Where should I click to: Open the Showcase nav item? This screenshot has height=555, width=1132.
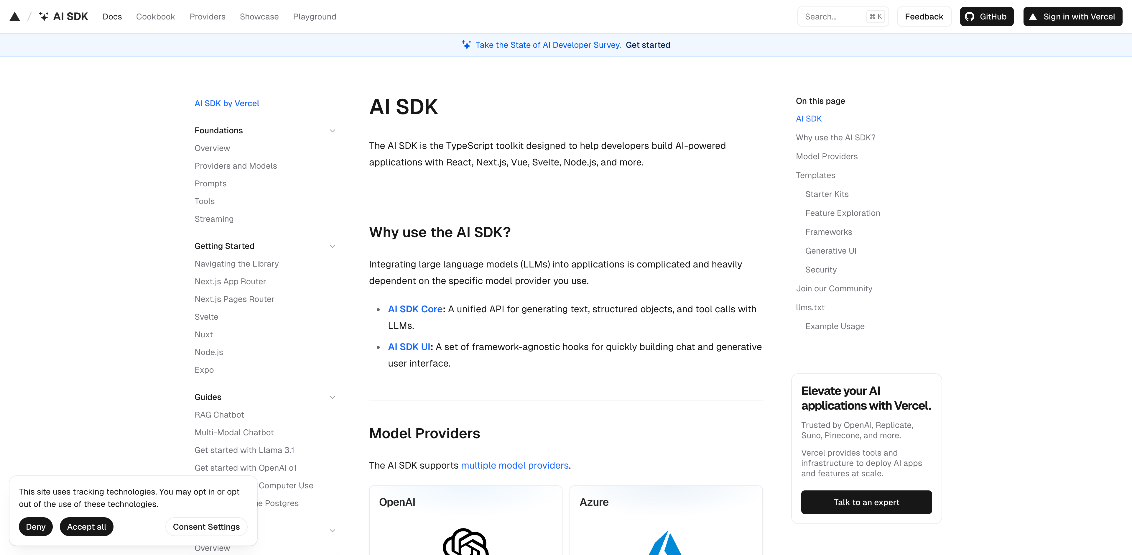click(x=259, y=17)
